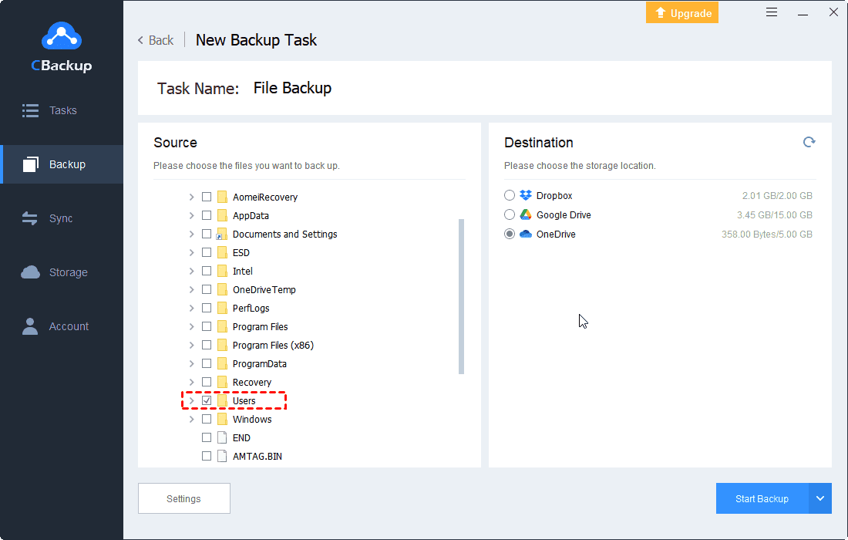Refresh the Destination storage list
The height and width of the screenshot is (540, 848).
click(x=809, y=142)
